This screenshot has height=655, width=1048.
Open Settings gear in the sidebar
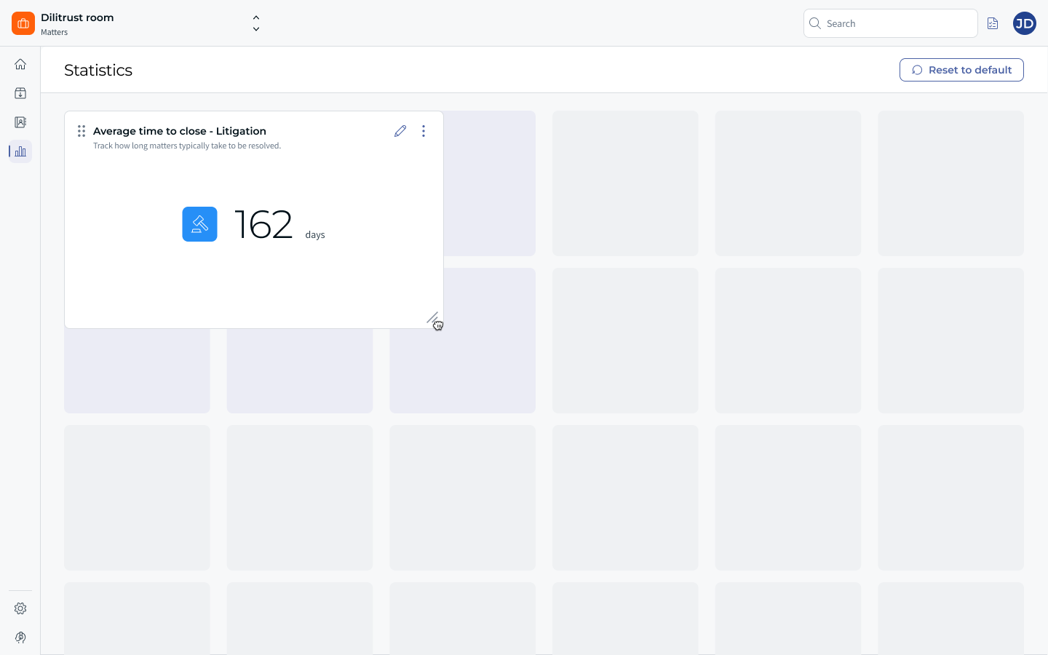click(20, 608)
